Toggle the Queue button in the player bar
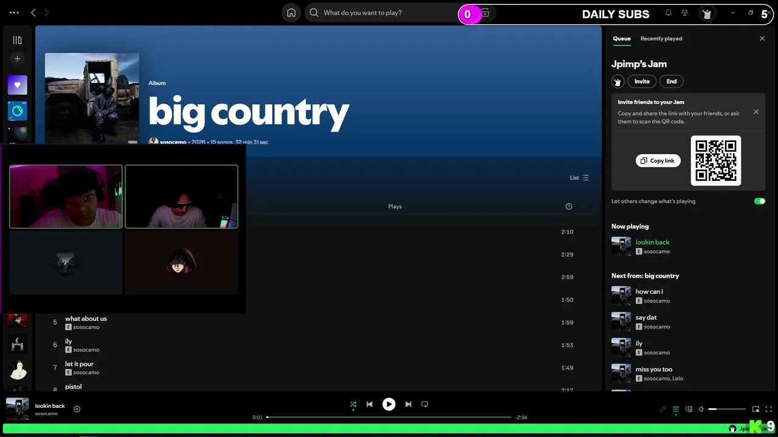The image size is (778, 437). (x=676, y=410)
